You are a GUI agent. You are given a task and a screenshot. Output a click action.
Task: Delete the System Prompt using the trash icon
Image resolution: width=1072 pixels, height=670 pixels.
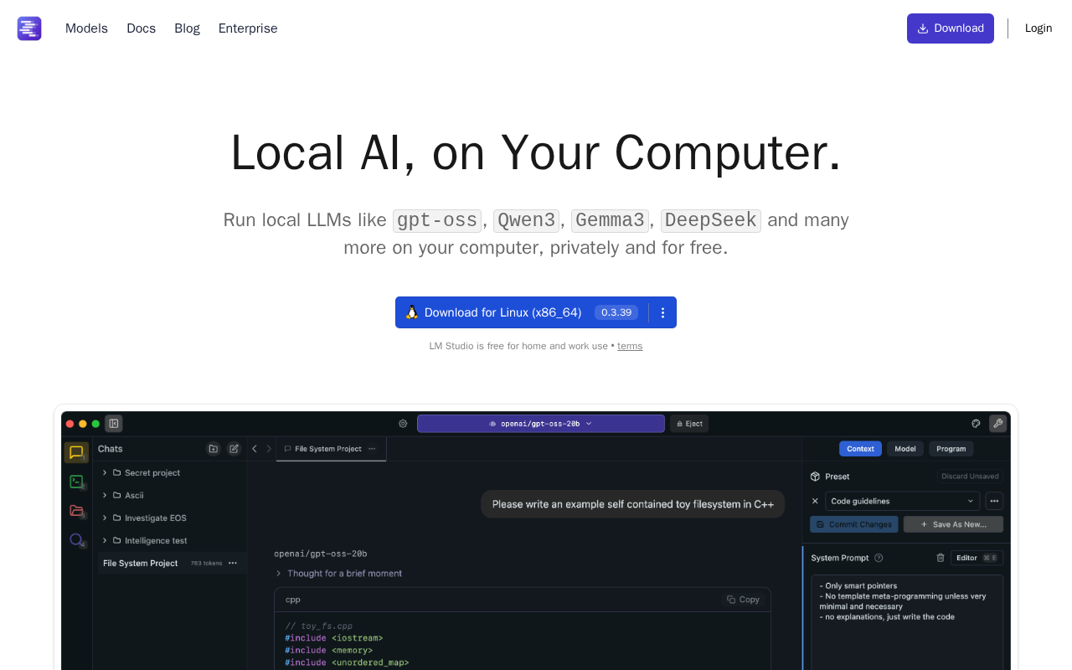939,558
